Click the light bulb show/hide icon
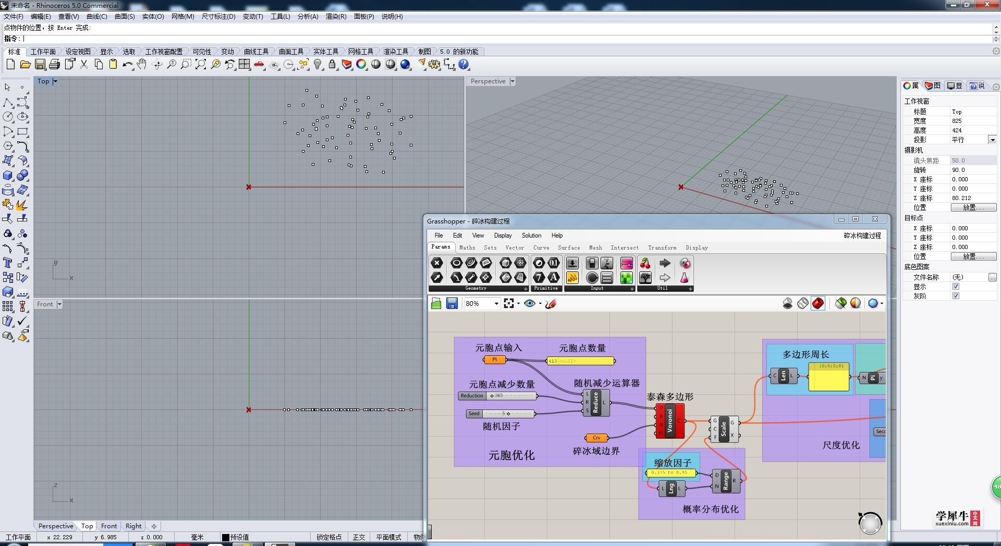 pyautogui.click(x=318, y=64)
